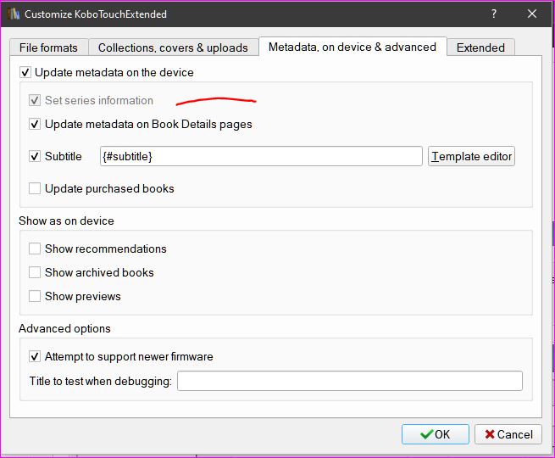Open the Extended tab
The width and height of the screenshot is (555, 458).
point(480,47)
